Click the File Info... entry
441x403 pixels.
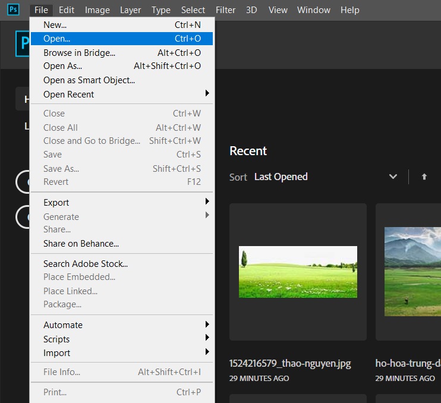click(122, 371)
